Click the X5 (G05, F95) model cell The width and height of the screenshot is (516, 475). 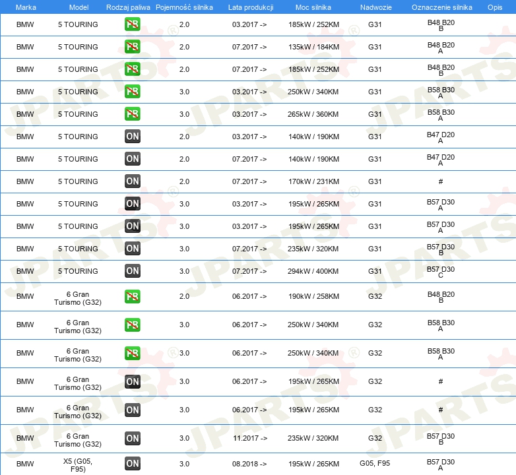pos(78,465)
